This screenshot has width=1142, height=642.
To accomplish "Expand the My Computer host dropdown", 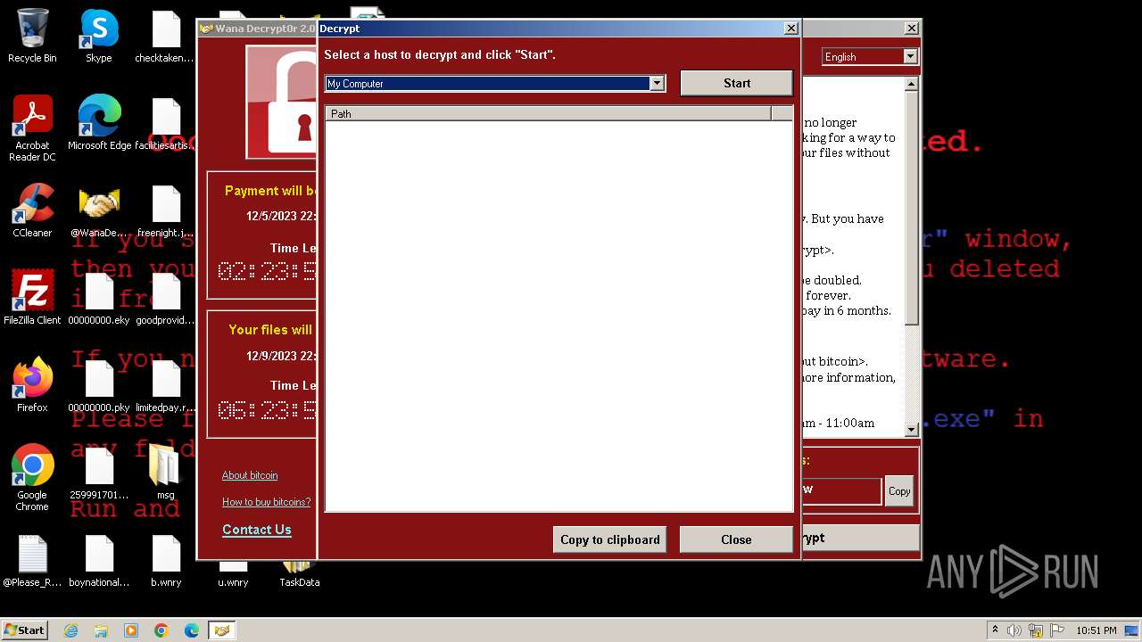I will 657,83.
